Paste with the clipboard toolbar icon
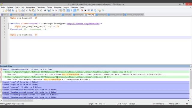 33,10
